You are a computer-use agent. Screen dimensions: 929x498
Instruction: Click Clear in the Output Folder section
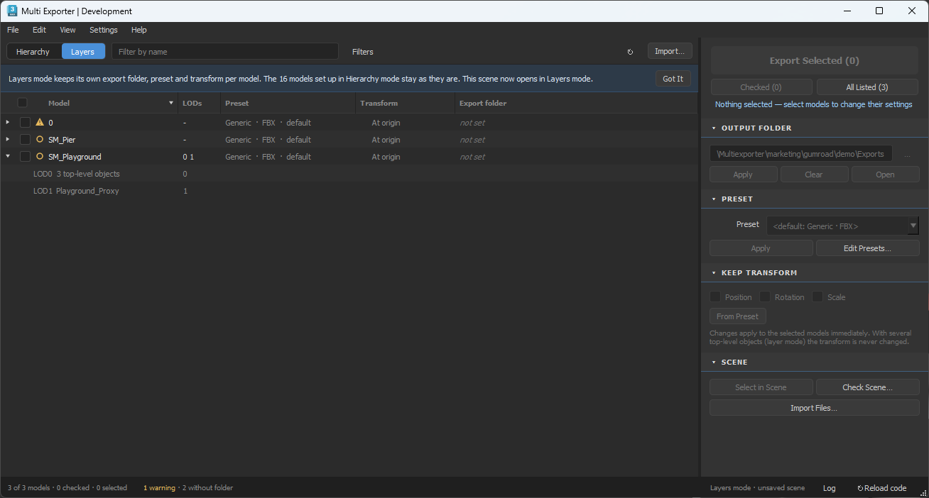(x=814, y=175)
